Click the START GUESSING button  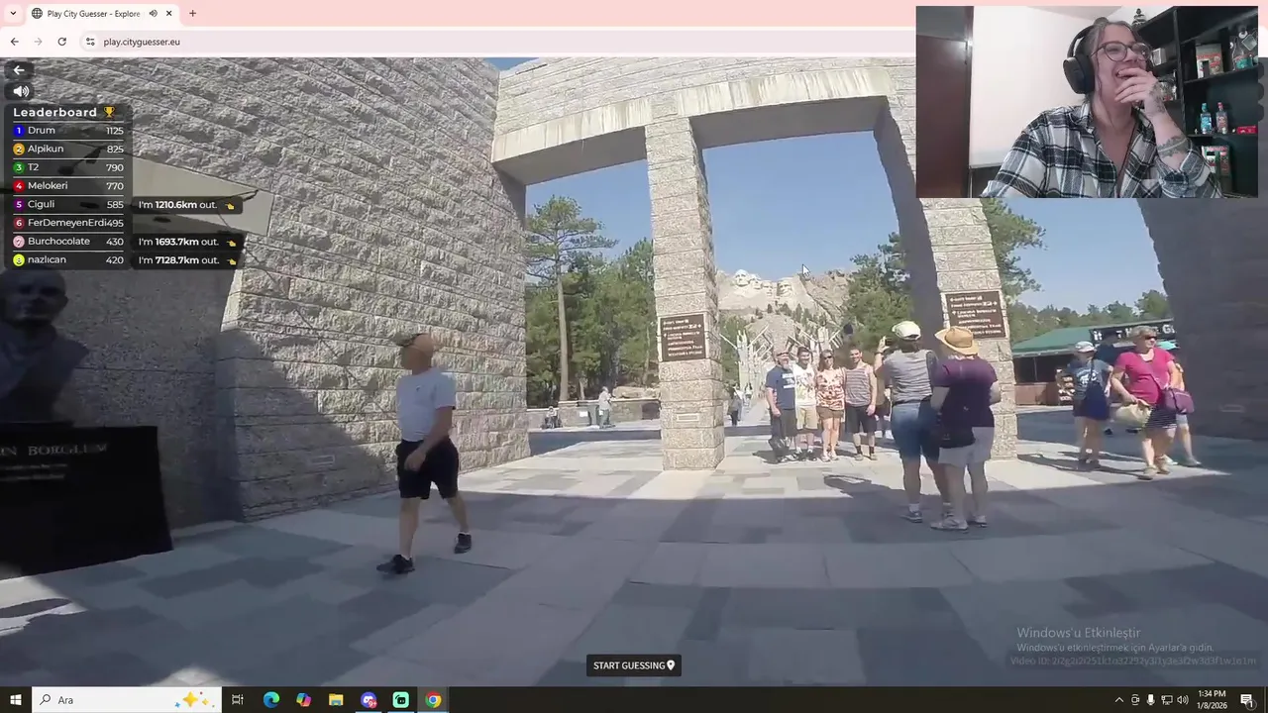pos(634,665)
